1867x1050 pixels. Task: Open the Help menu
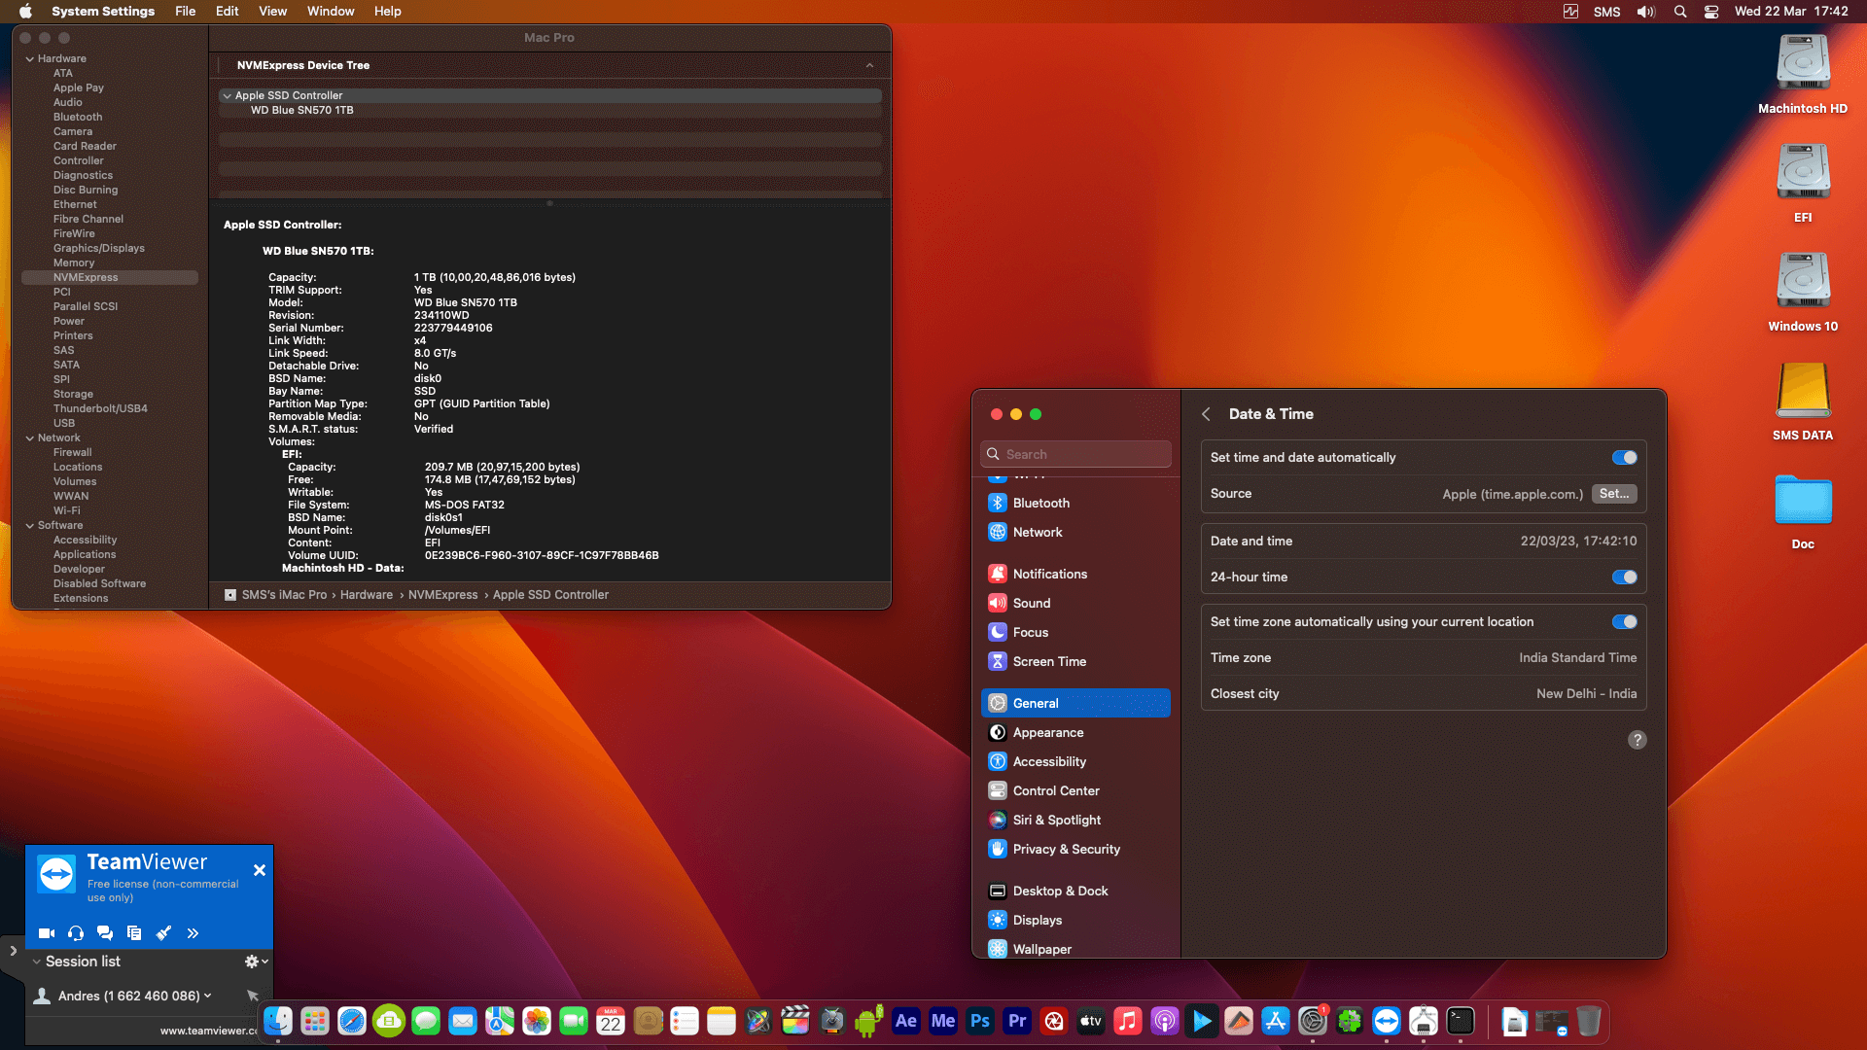[x=388, y=12]
